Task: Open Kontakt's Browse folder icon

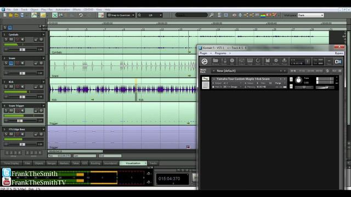Action: coord(216,61)
